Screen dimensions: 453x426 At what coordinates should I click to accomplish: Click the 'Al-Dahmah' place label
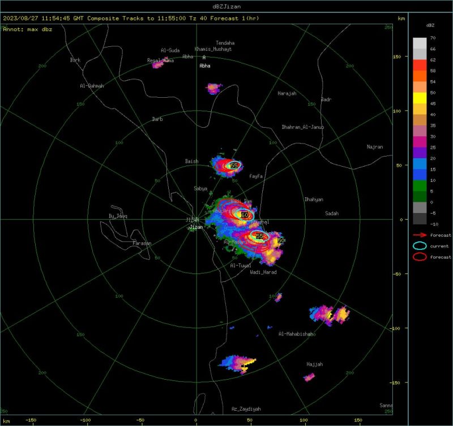[x=92, y=86]
